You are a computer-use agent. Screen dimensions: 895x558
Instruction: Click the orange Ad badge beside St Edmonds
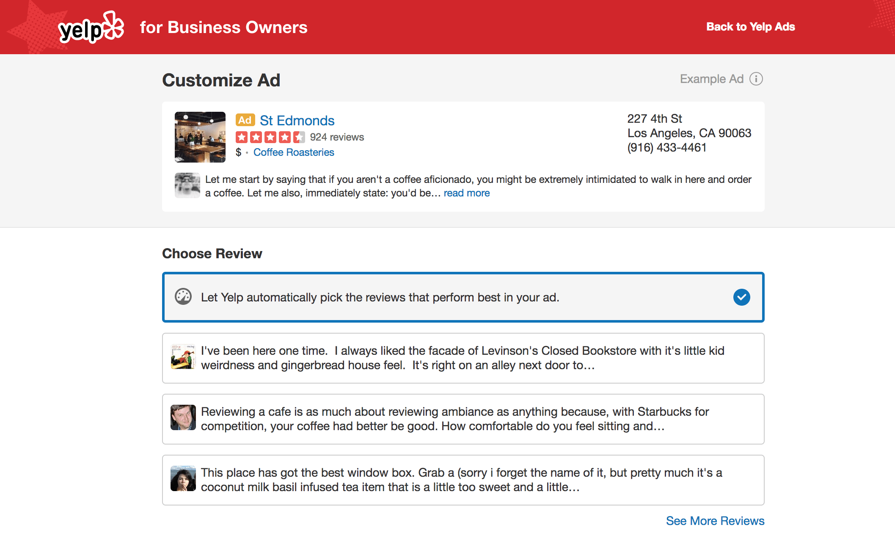tap(245, 120)
